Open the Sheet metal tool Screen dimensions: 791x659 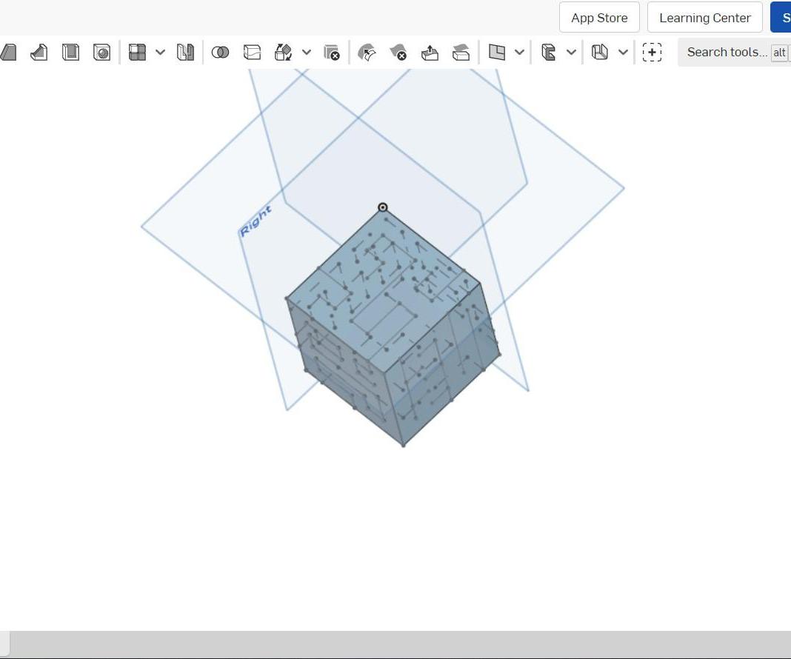point(600,52)
